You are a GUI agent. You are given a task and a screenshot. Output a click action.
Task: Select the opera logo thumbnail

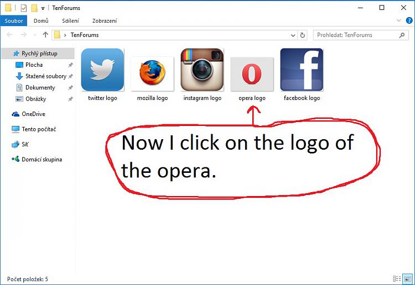[252, 74]
